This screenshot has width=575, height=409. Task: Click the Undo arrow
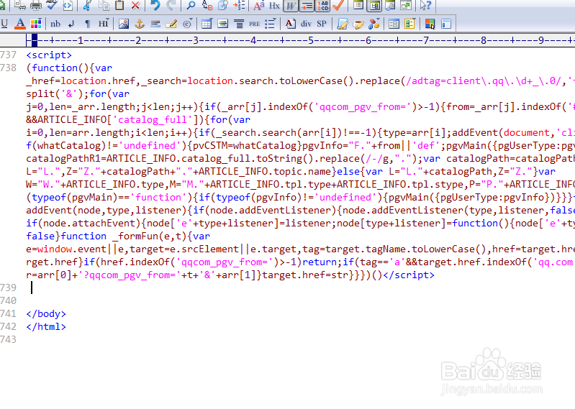click(155, 5)
